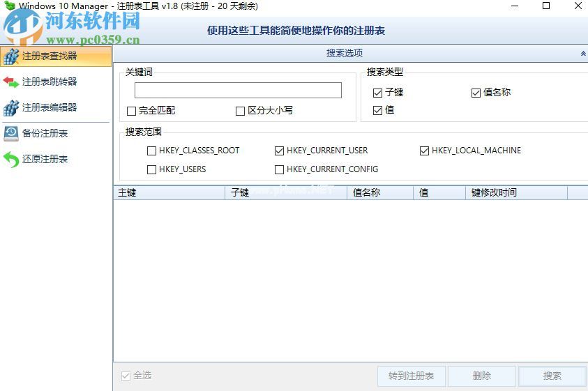588x391 pixels.
Task: Check HKEY_CLASSES_ROOT scope
Action: (x=151, y=151)
